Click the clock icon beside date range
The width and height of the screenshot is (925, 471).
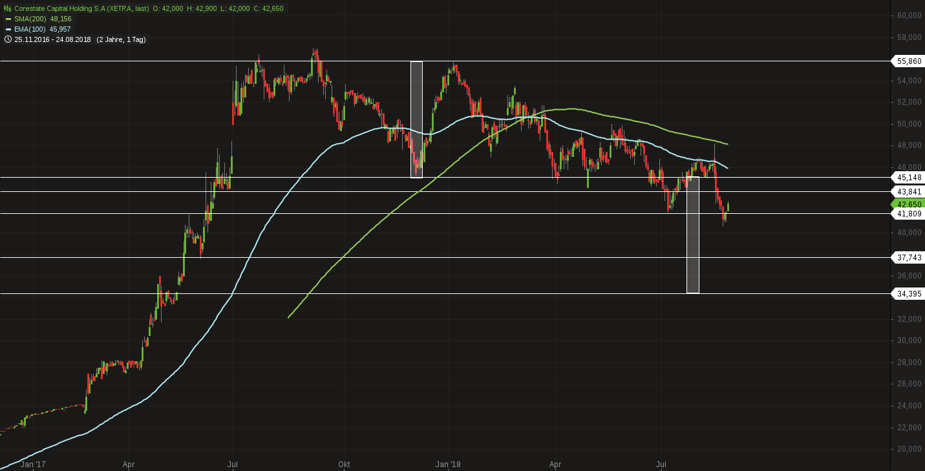[x=8, y=39]
